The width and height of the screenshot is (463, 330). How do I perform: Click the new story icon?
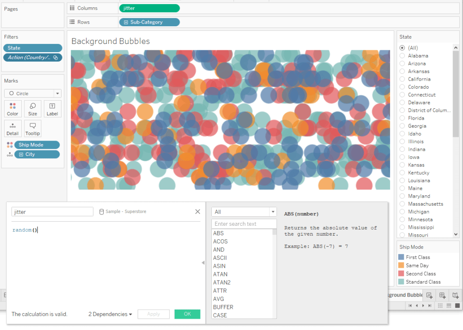coord(456,295)
